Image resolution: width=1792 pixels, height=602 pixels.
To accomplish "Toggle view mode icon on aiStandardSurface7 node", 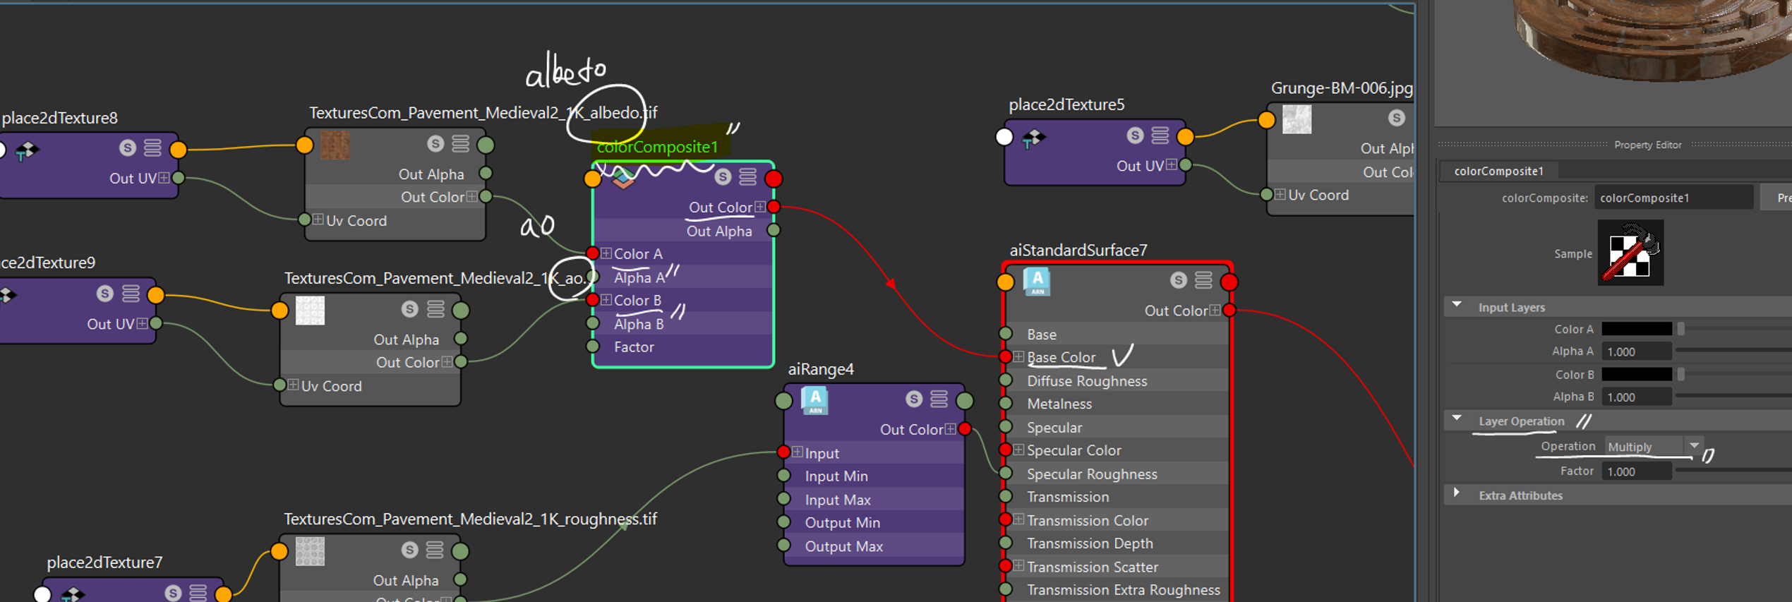I will click(1203, 280).
